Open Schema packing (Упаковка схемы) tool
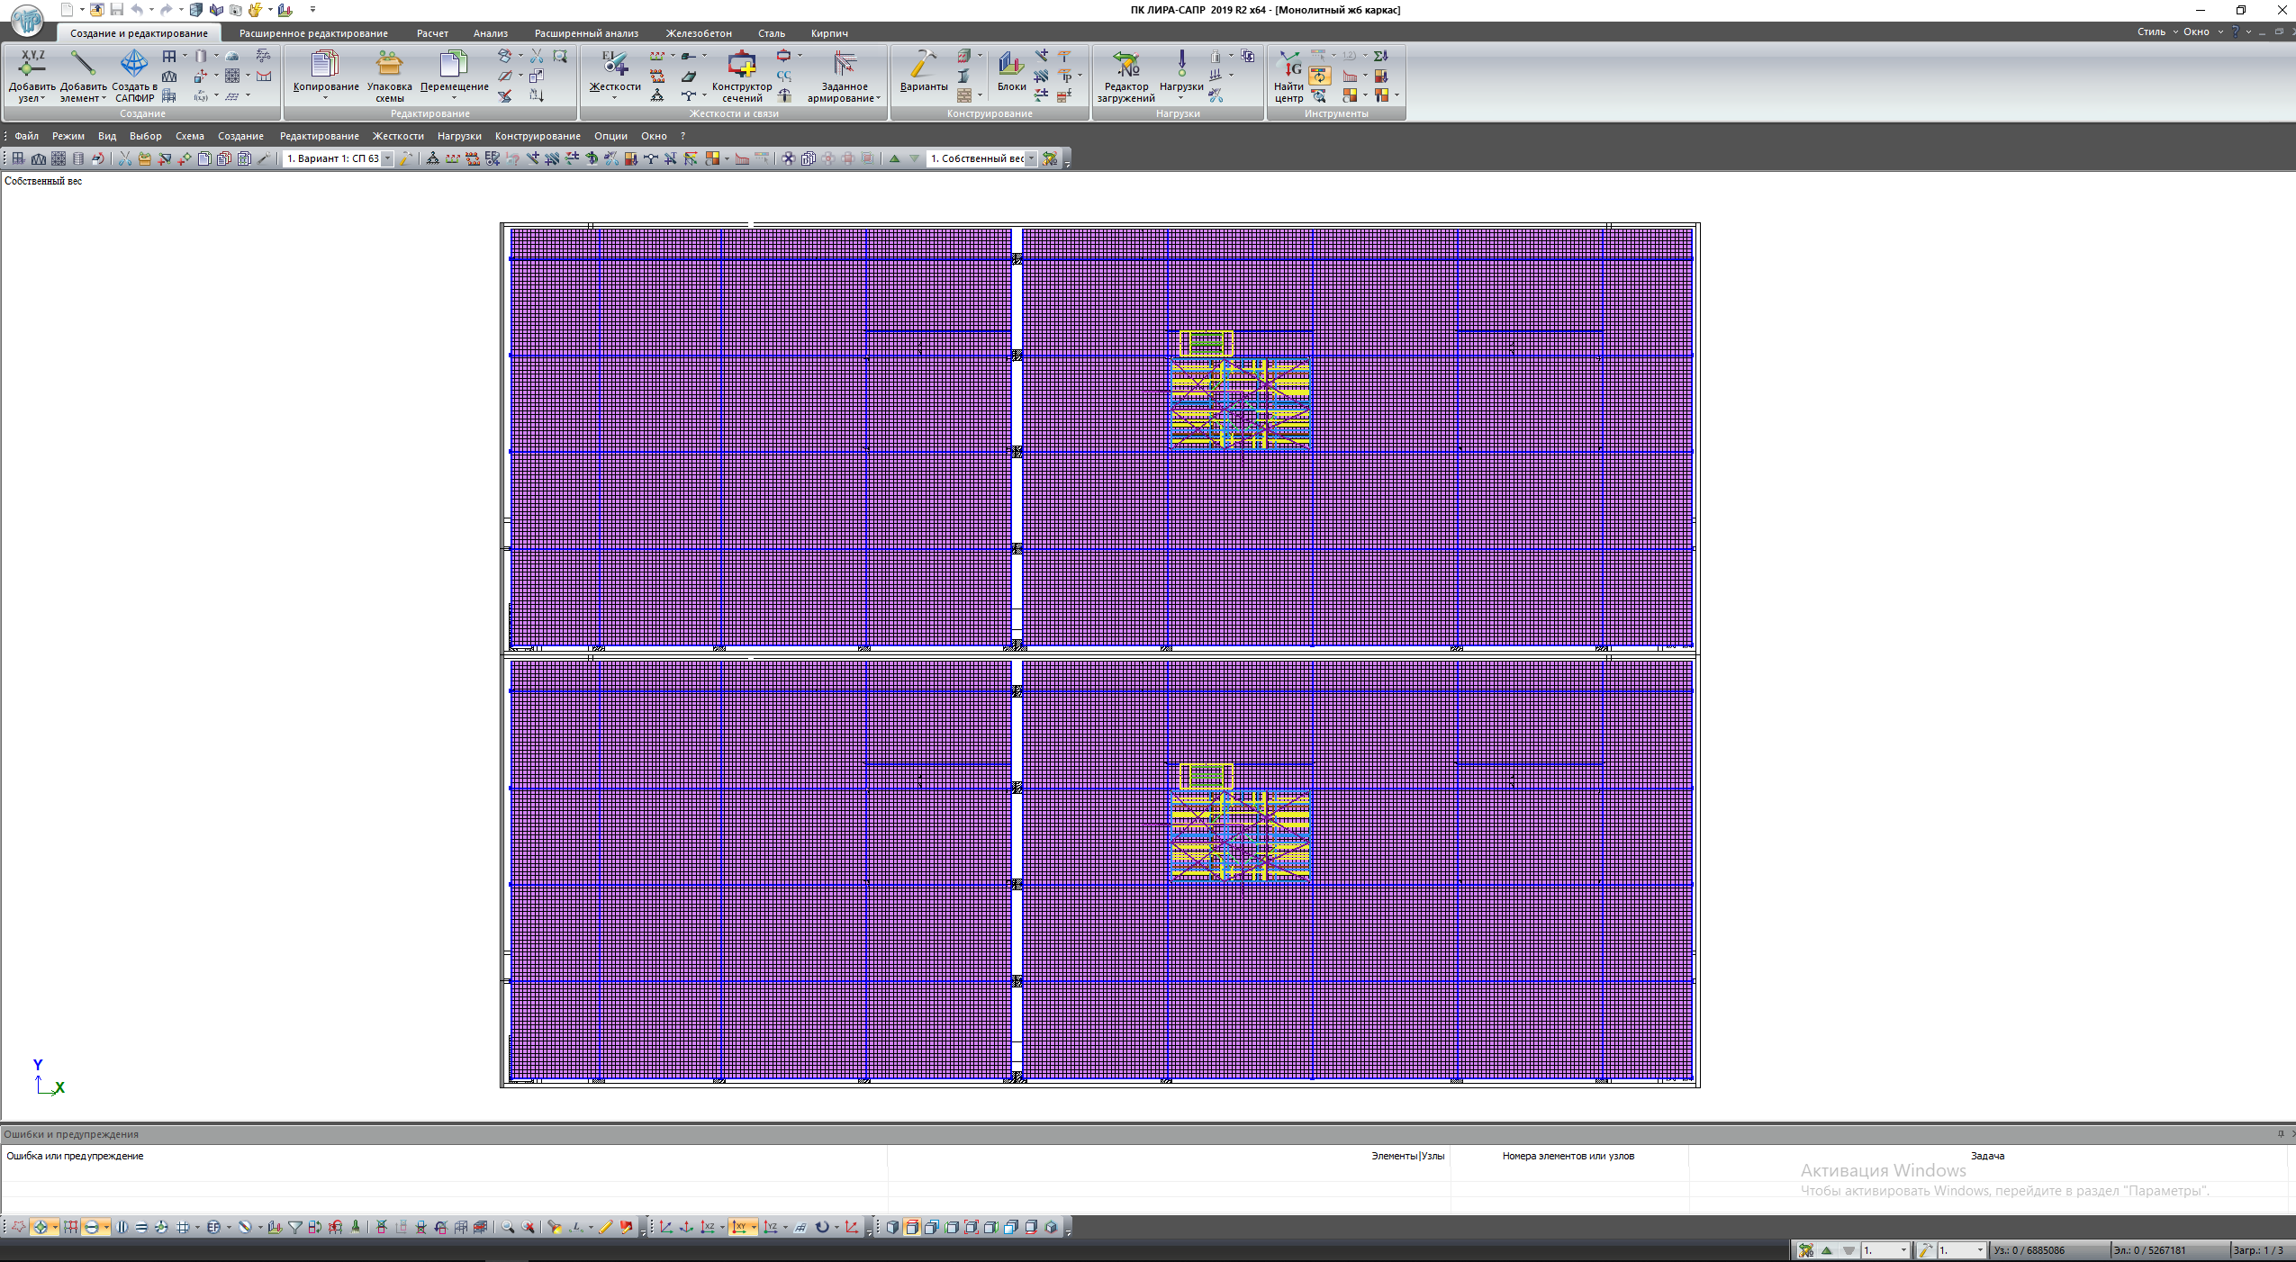Image resolution: width=2296 pixels, height=1262 pixels. 389,65
